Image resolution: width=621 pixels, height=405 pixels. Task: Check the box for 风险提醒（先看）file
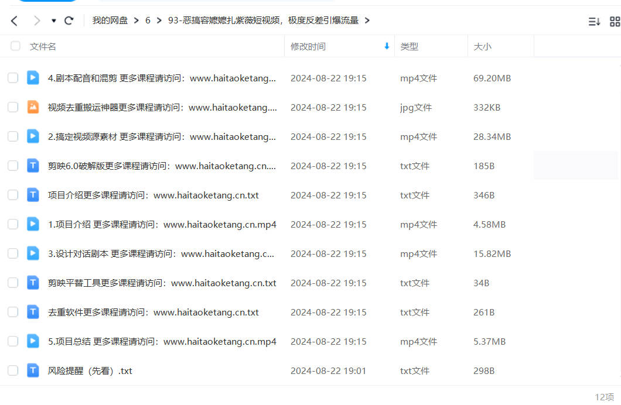click(13, 370)
